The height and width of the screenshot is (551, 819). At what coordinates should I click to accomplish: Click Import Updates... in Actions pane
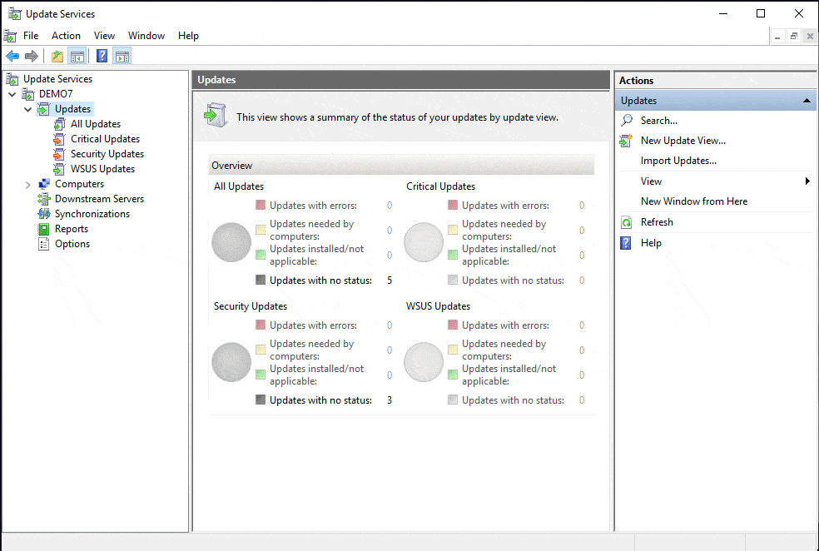tap(678, 161)
